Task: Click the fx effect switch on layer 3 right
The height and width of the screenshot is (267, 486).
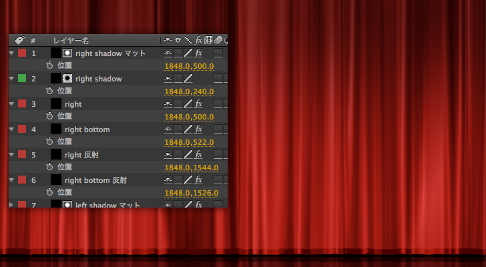Action: click(199, 104)
